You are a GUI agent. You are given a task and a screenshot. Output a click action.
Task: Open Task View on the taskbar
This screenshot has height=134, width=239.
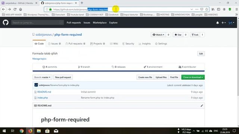[13, 131]
